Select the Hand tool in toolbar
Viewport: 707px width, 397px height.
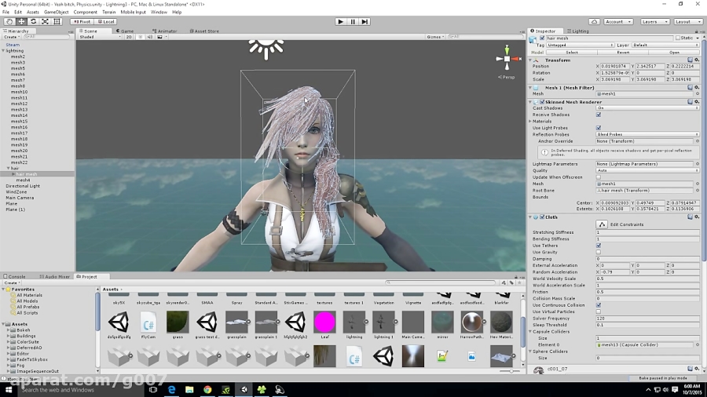9,22
